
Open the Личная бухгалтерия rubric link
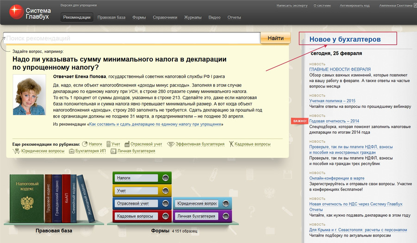[136, 151]
